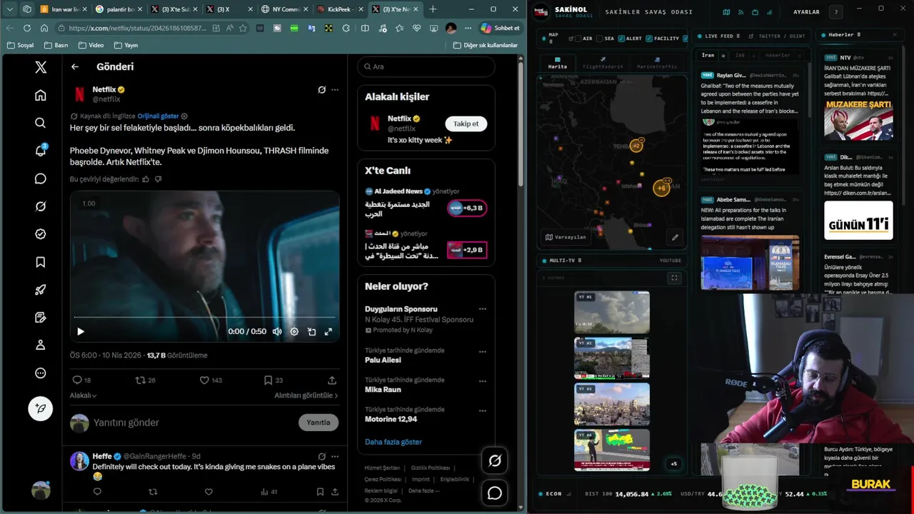Click the TV icon in Sakinol header
914x514 pixels.
point(755,12)
